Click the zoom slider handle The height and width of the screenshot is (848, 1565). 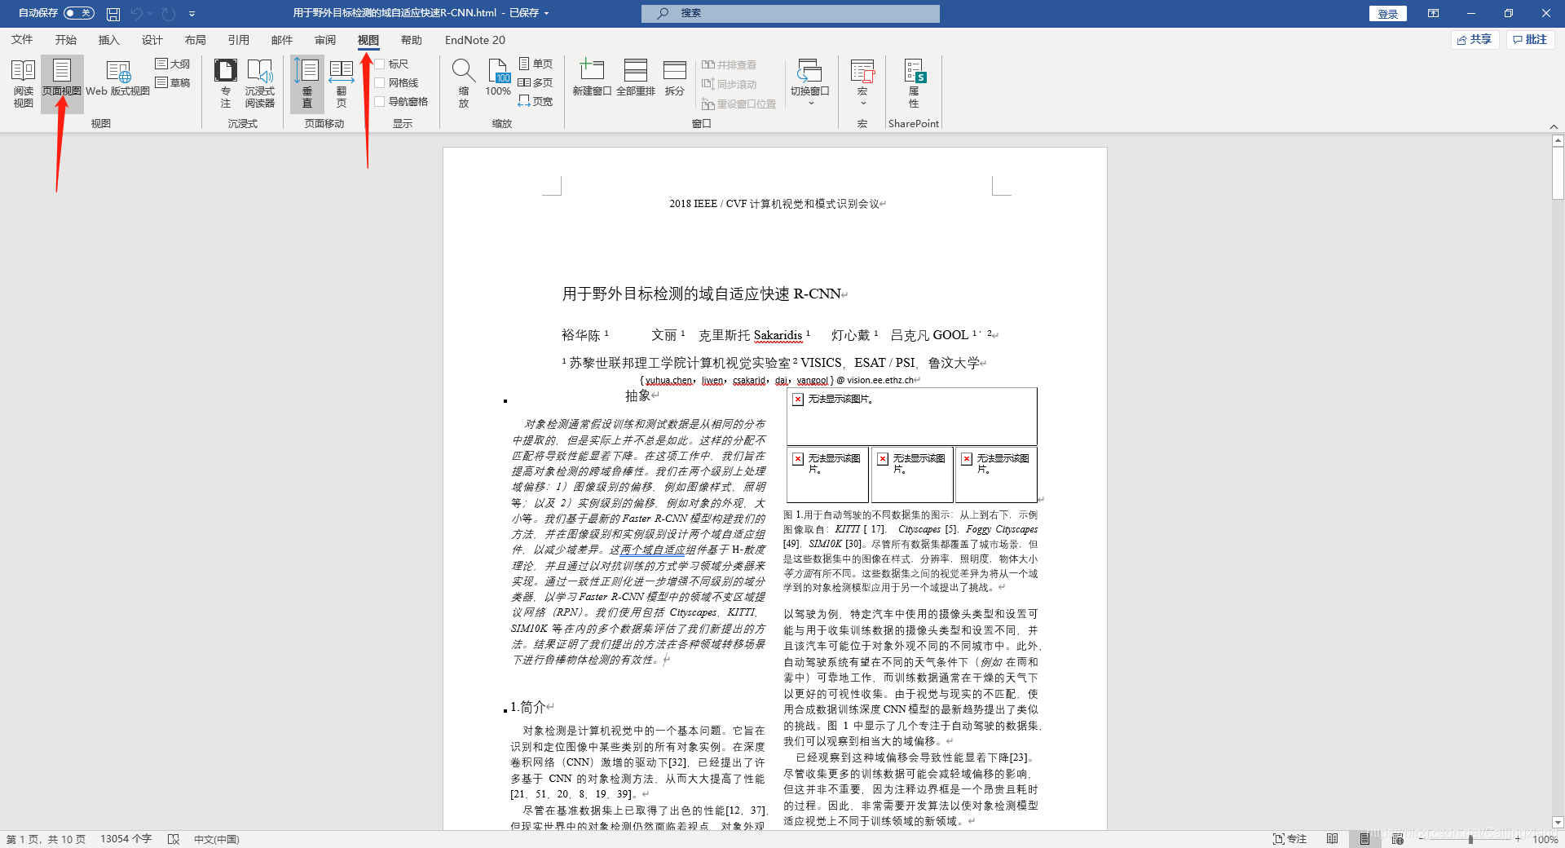tap(1470, 839)
